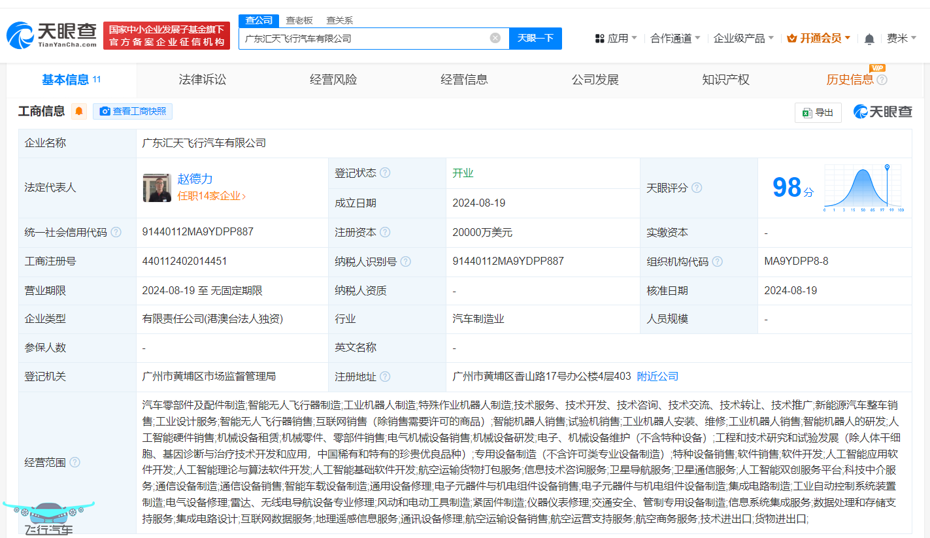Clear the search box with the × icon
930x538 pixels.
[x=495, y=38]
